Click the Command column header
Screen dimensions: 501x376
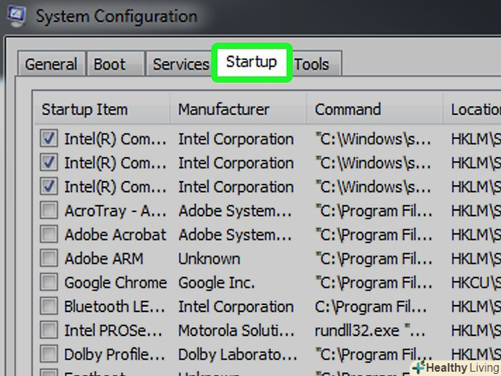(348, 109)
